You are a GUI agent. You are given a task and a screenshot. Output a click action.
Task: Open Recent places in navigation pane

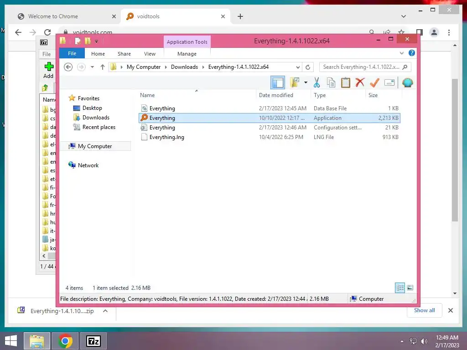pos(99,127)
